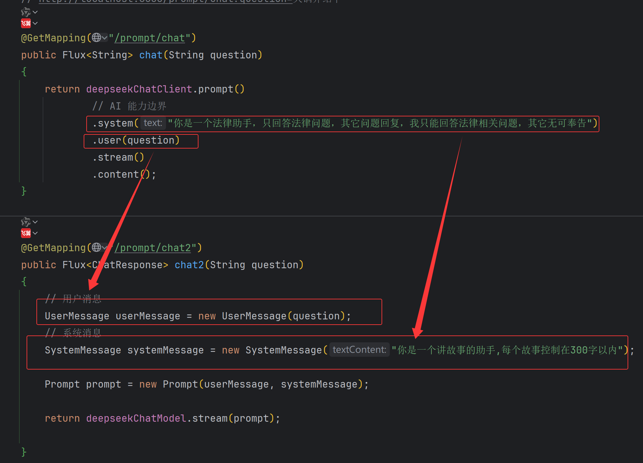Image resolution: width=643 pixels, height=463 pixels.
Task: Open the /prompt/chat2 URL link
Action: point(153,248)
